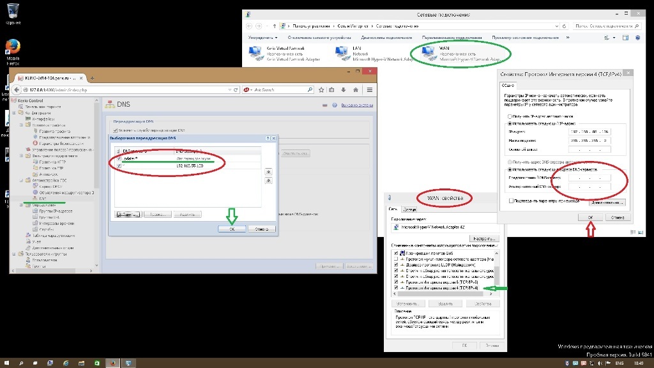Image resolution: width=654 pixels, height=368 pixels.
Task: Toggle the first DNS forwarding rule checkbox
Action: [x=119, y=157]
